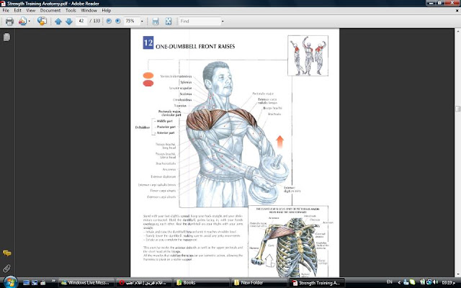Click the Splenius label
This screenshot has width=461, height=288.
coord(186,82)
